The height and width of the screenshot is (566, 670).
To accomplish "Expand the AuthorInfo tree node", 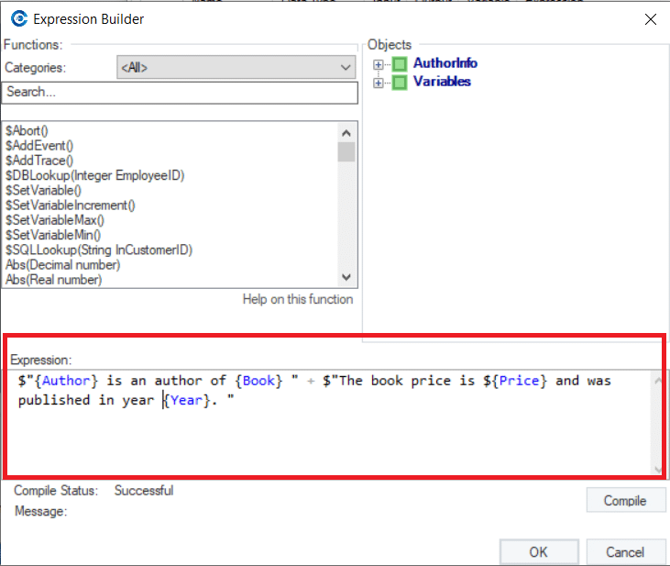I will [379, 64].
